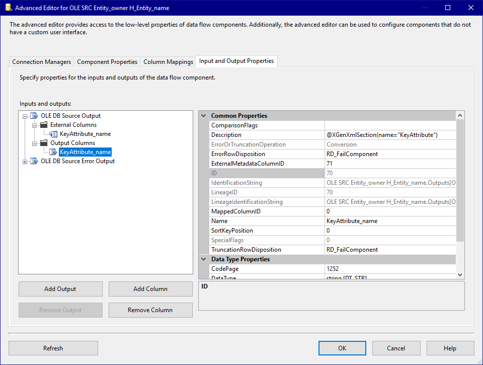Select OLE DB Source Error Output node
Screen dimensions: 483x365
click(77, 161)
